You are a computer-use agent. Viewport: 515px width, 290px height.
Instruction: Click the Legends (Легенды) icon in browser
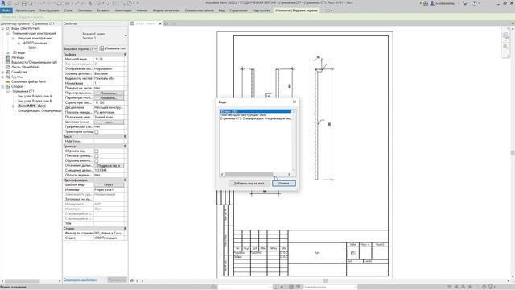(x=8, y=57)
